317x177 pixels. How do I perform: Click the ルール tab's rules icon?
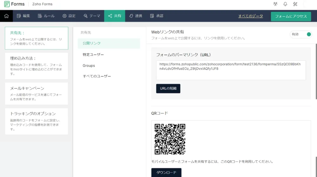point(40,16)
